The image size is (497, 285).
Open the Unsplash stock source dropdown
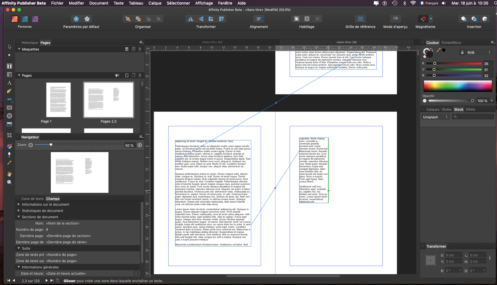[435, 117]
